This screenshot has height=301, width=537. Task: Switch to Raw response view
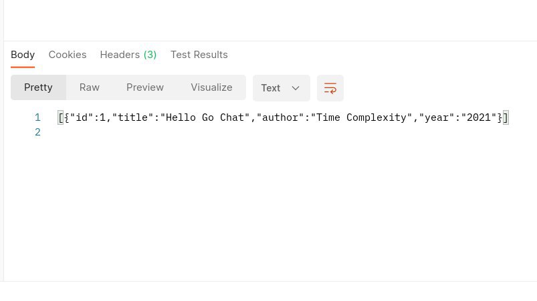pos(90,87)
